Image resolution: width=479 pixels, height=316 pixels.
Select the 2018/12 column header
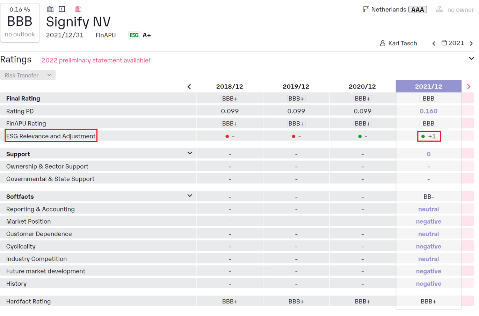pos(230,86)
